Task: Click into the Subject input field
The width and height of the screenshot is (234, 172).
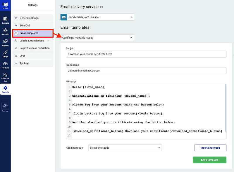Action: pos(146,54)
